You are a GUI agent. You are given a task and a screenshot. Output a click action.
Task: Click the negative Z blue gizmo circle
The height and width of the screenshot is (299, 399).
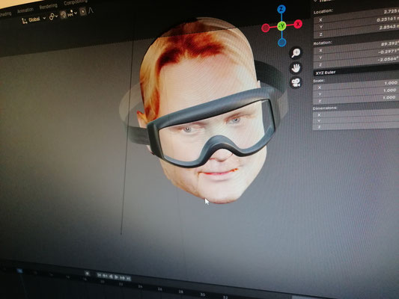coord(282,42)
